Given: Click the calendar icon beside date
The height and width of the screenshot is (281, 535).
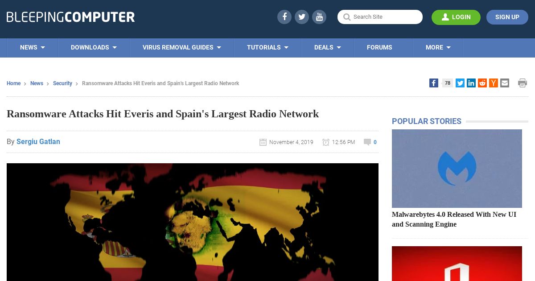Looking at the screenshot, I should [263, 142].
